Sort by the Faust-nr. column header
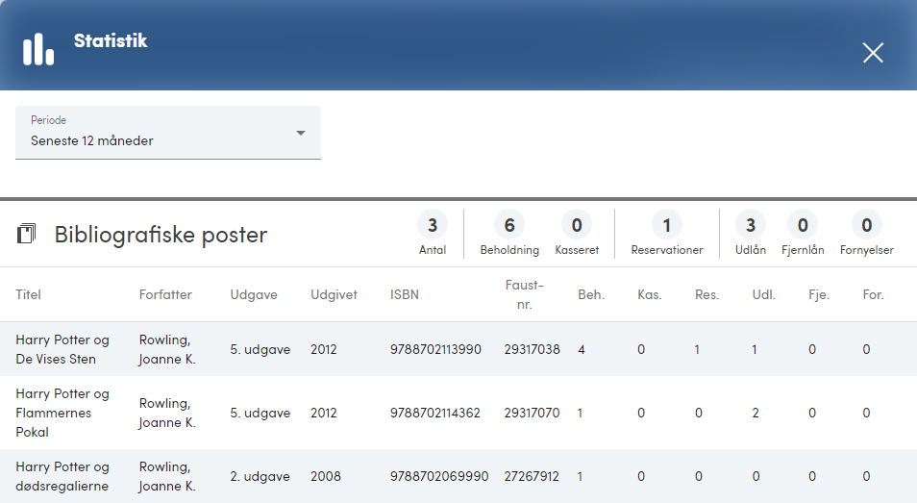Screen dimensions: 917x503 pos(525,294)
